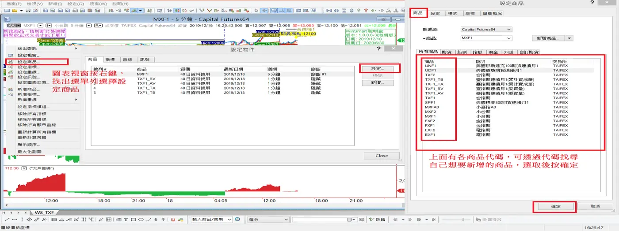619x231 pixels.
Task: Select the rectangle drawing tool
Action: click(134, 219)
